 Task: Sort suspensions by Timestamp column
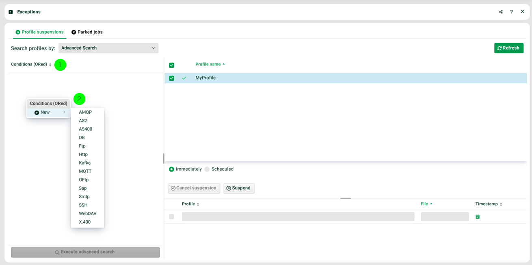tap(489, 204)
